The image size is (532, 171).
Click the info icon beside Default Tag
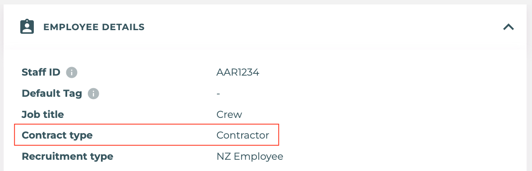[93, 94]
